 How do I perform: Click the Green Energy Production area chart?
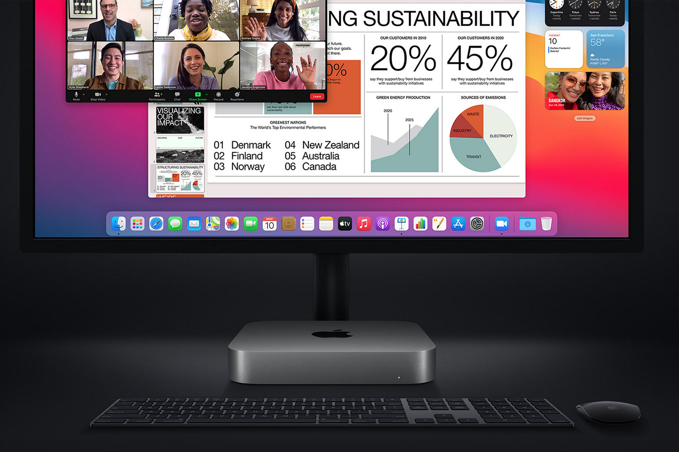(x=404, y=140)
